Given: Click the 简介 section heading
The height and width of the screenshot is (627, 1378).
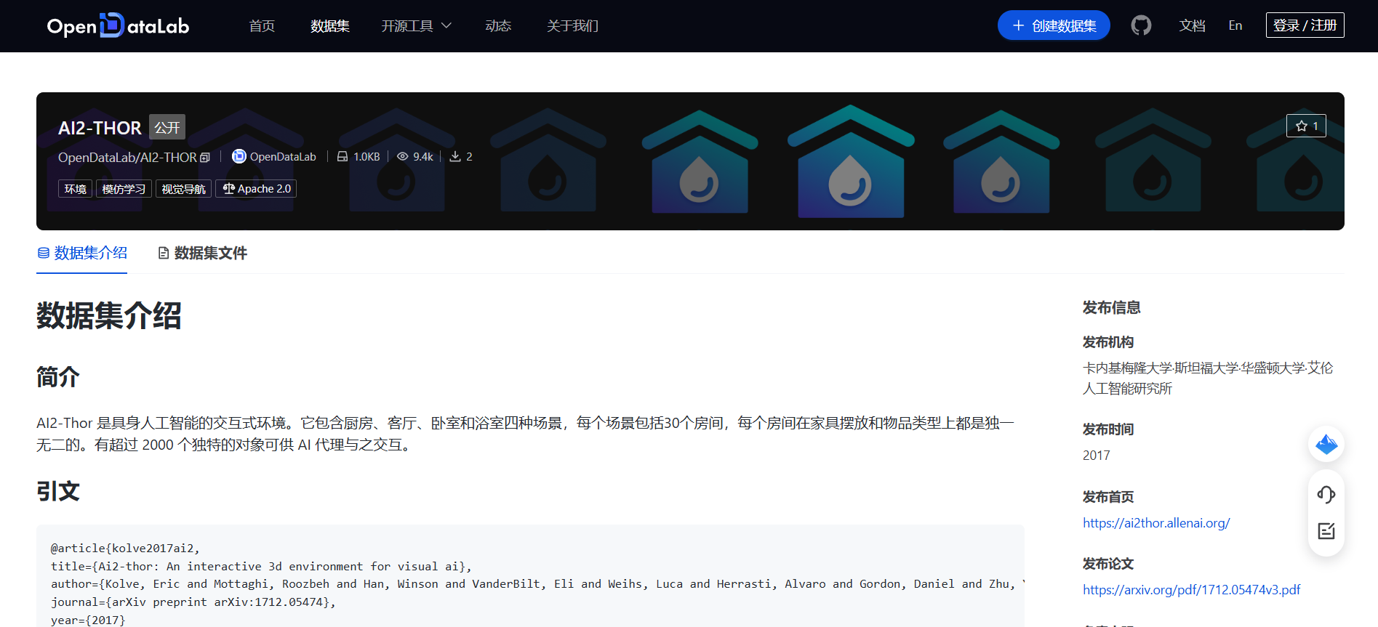Looking at the screenshot, I should tap(58, 377).
